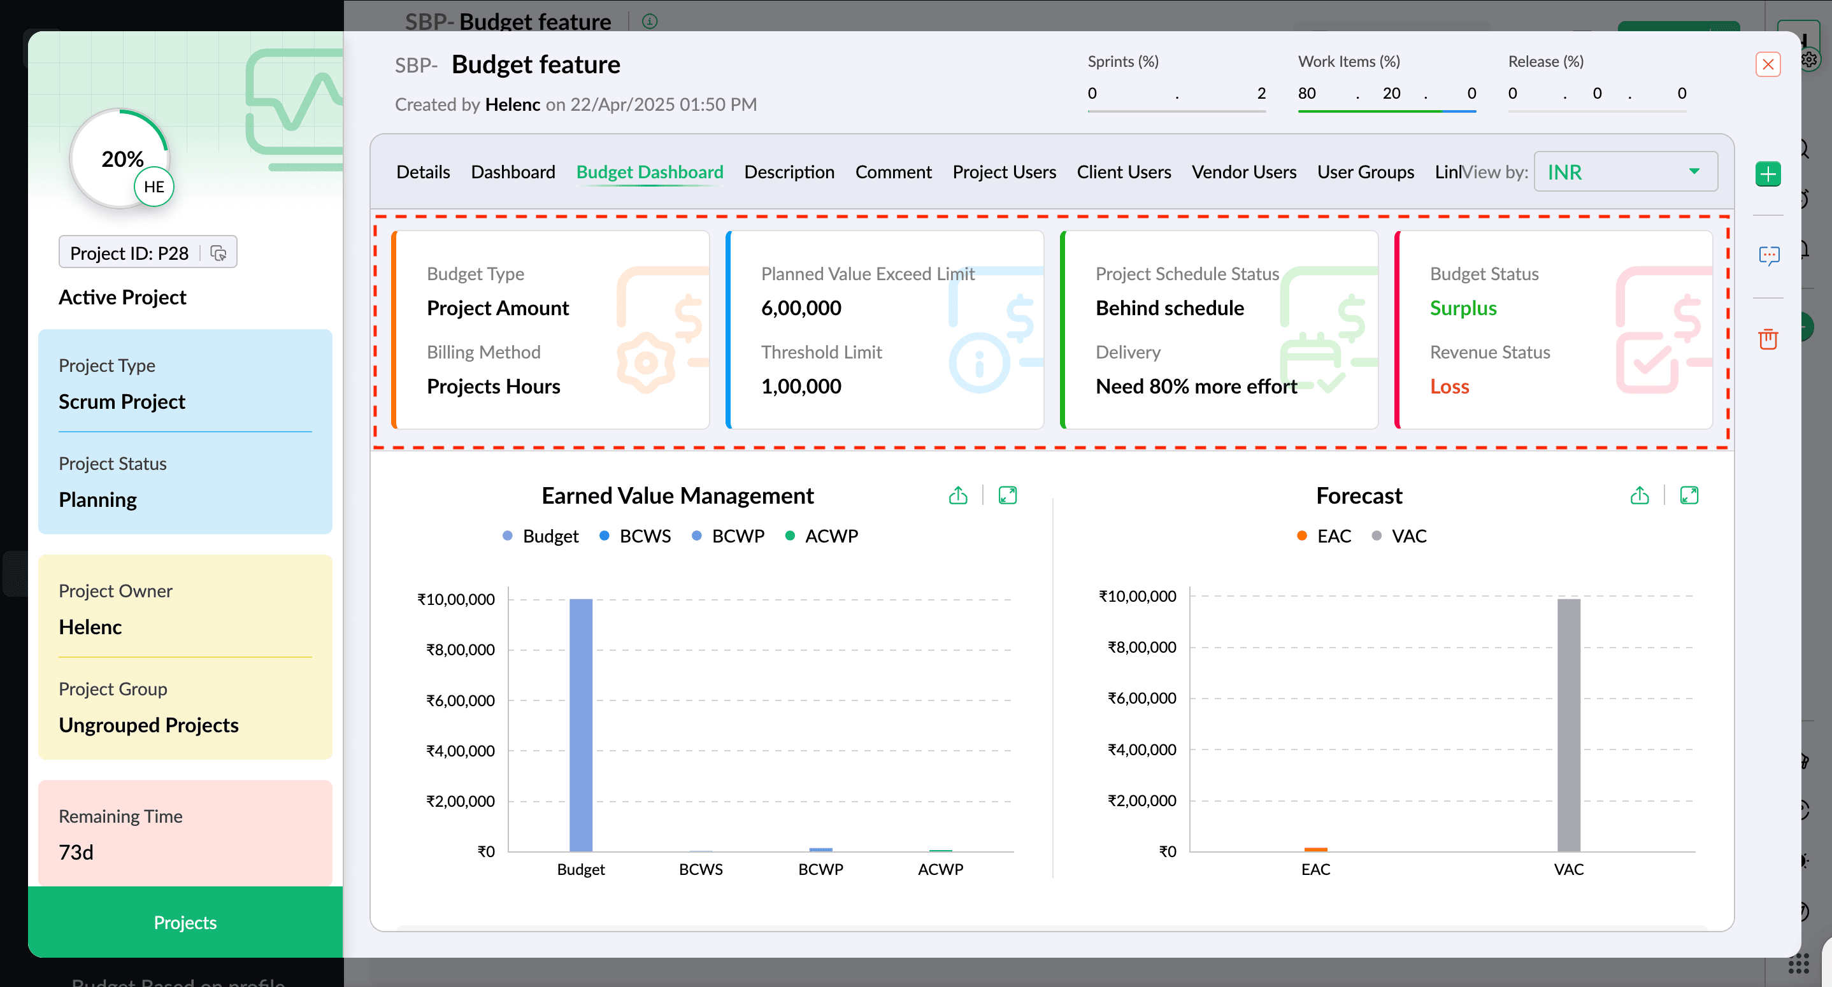Click the Planning project status value
Viewport: 1832px width, 987px height.
click(97, 500)
